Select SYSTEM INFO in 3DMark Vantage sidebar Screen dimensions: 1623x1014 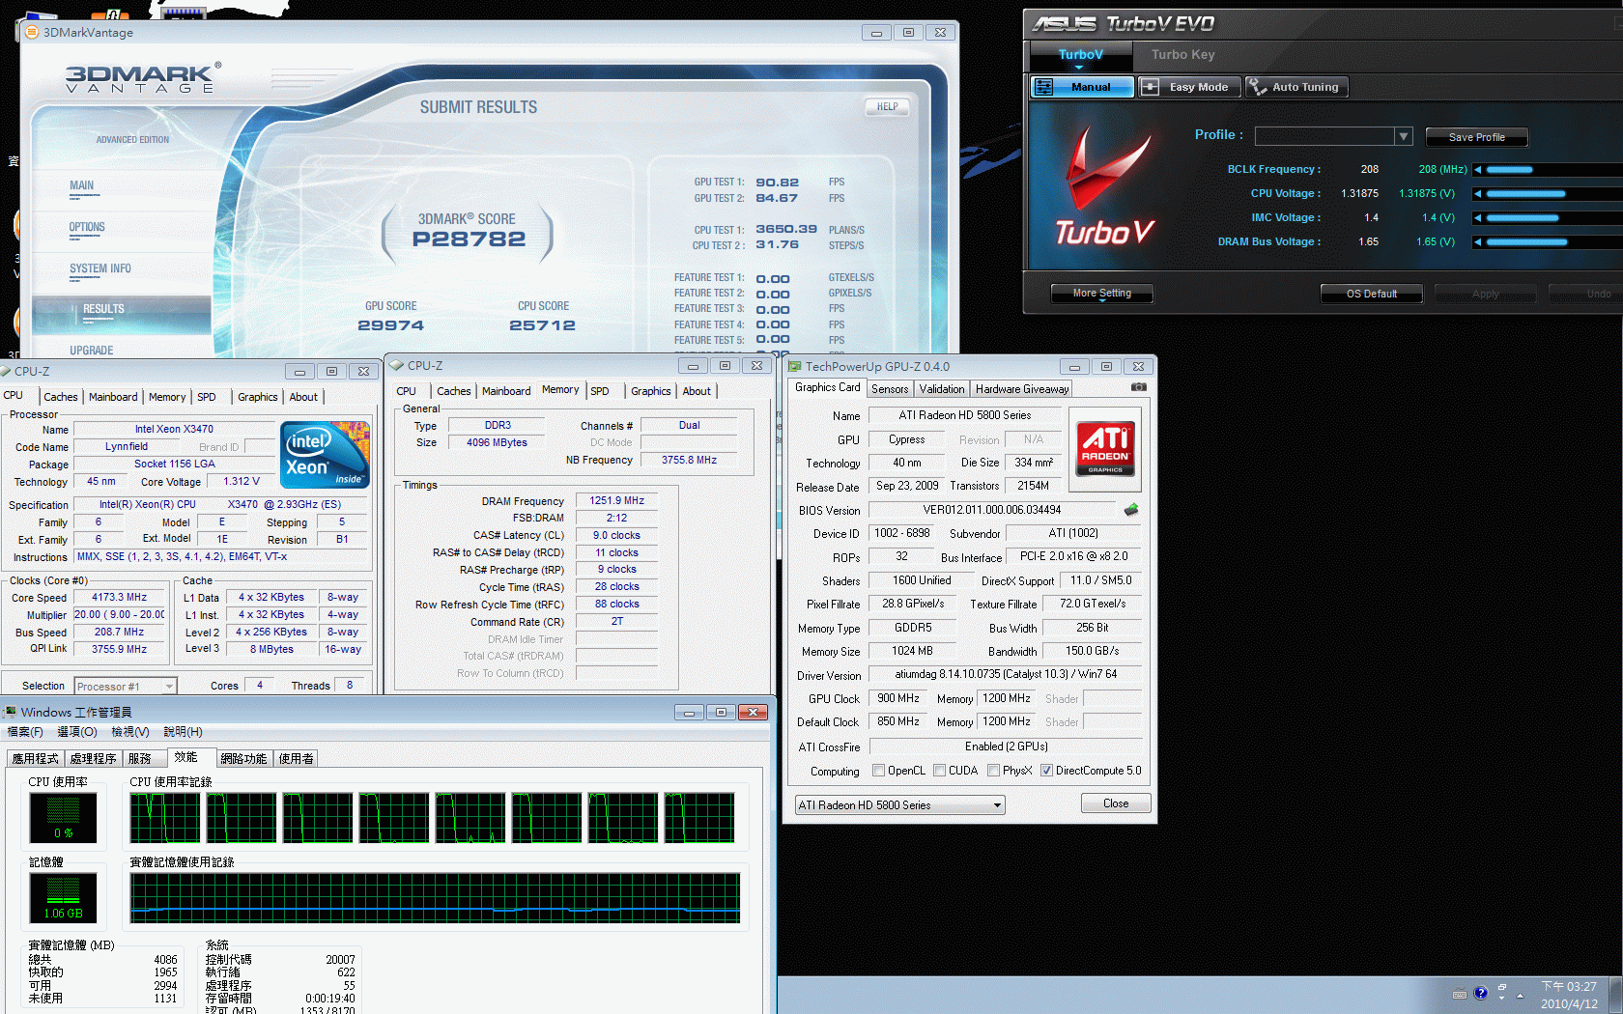pyautogui.click(x=100, y=269)
